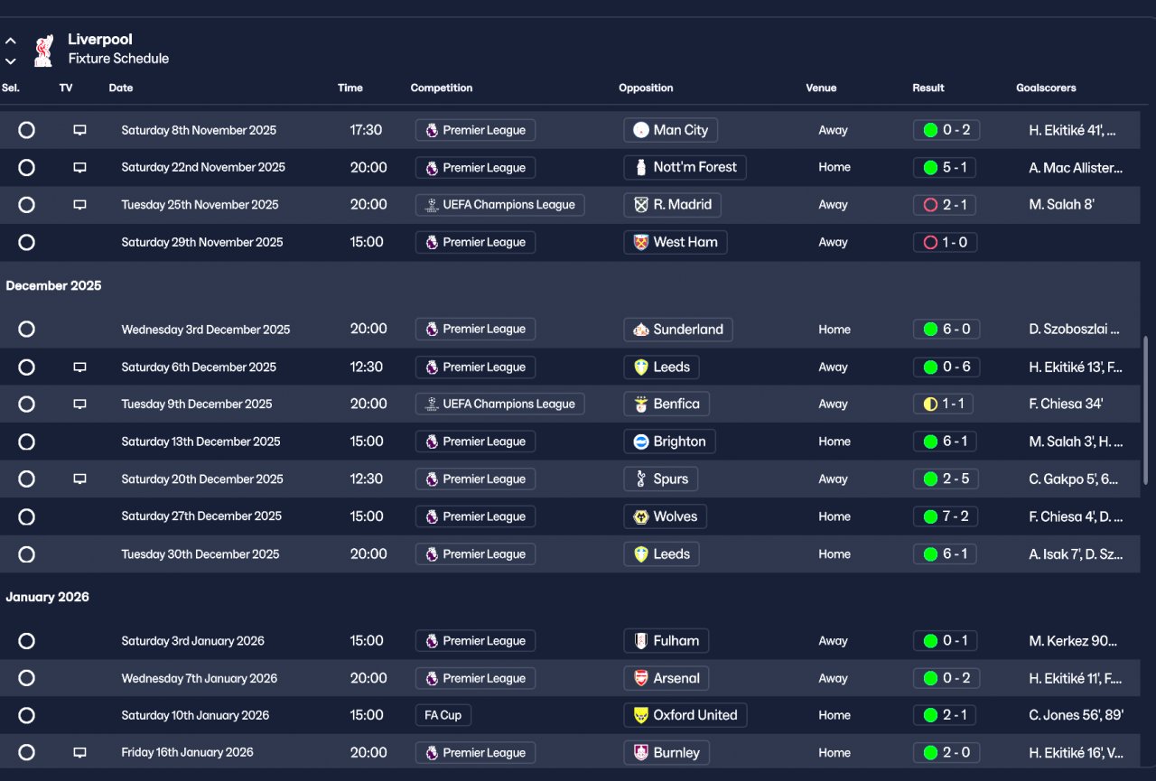Select the Oxford United club crest
Image resolution: width=1156 pixels, height=781 pixels.
[x=641, y=715]
